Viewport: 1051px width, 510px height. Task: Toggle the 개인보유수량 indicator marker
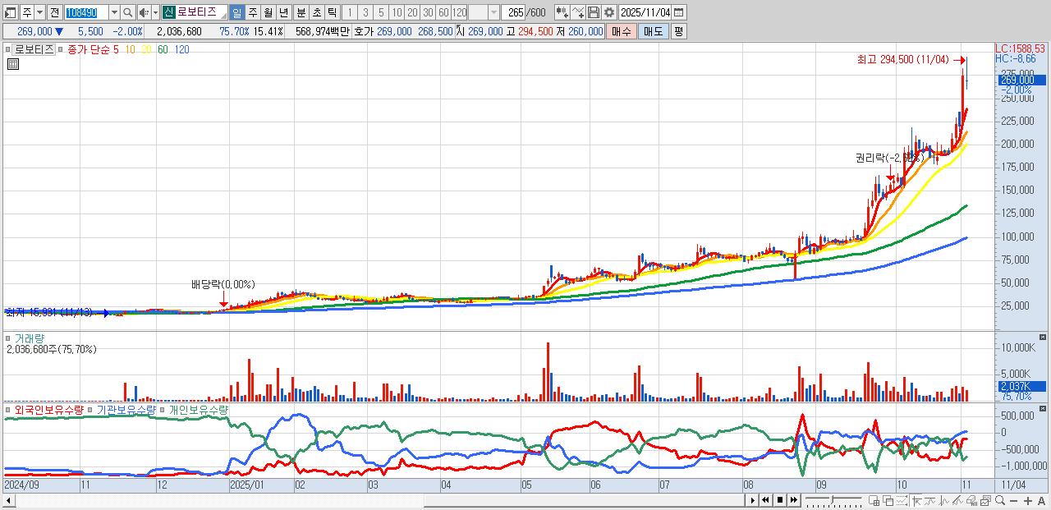pyautogui.click(x=163, y=410)
